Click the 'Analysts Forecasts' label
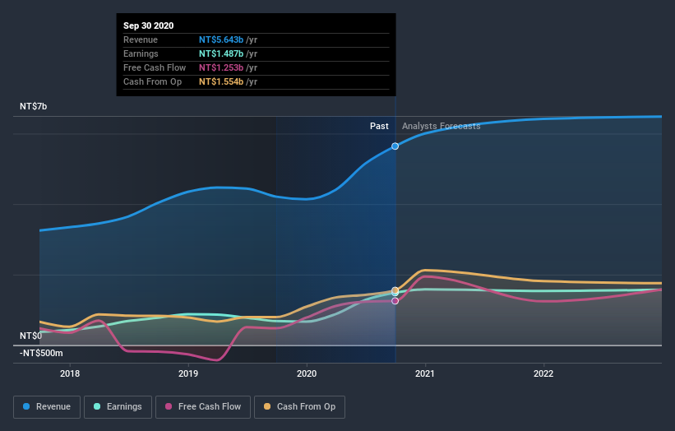The width and height of the screenshot is (675, 431). (x=442, y=126)
